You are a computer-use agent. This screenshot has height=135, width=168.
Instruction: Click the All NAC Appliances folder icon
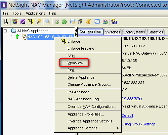(x=14, y=30)
